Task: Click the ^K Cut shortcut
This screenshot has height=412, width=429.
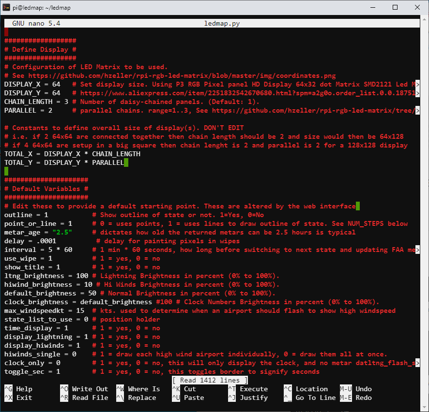Action: [x=184, y=389]
